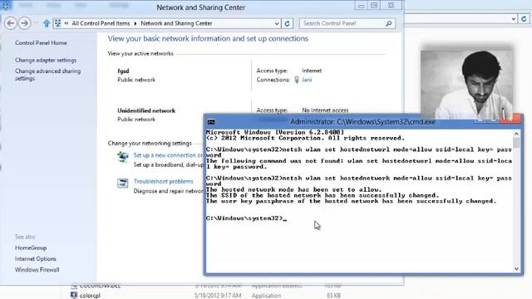The image size is (532, 299).
Task: Click the Troubleshoot problems icon
Action: pyautogui.click(x=122, y=183)
